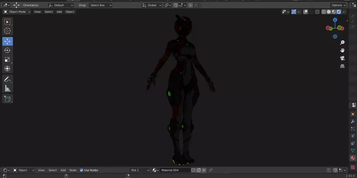Switch to solid viewport shading
The width and height of the screenshot is (357, 178).
329,12
